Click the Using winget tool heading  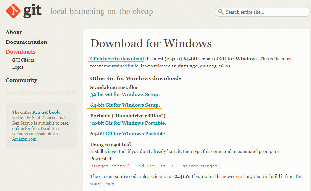(111, 144)
